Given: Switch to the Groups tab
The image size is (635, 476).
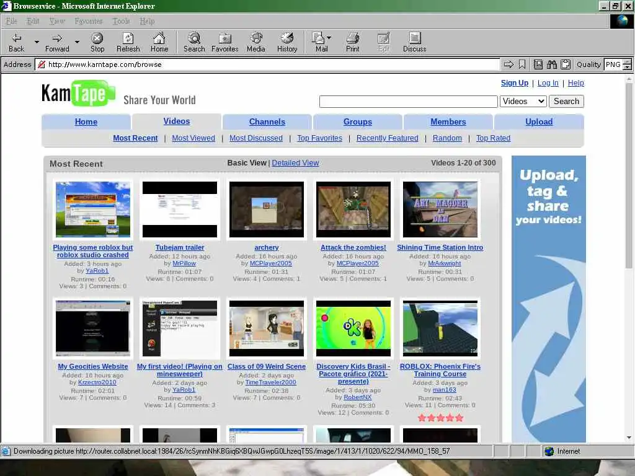Looking at the screenshot, I should click(358, 122).
